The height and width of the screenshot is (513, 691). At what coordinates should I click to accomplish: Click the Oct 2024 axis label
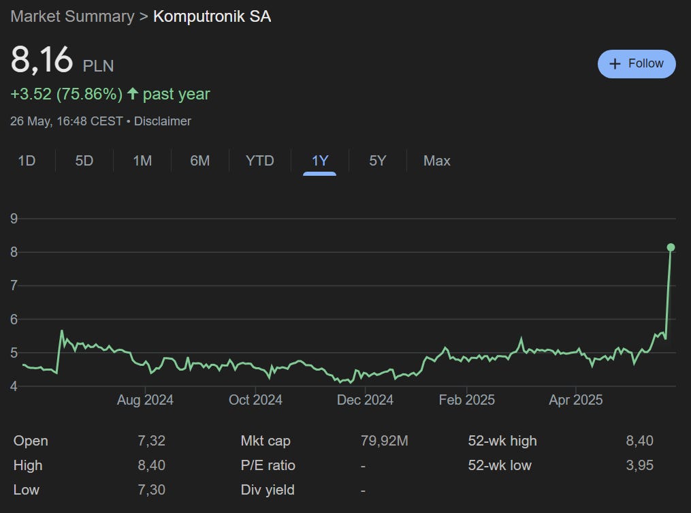pyautogui.click(x=255, y=400)
